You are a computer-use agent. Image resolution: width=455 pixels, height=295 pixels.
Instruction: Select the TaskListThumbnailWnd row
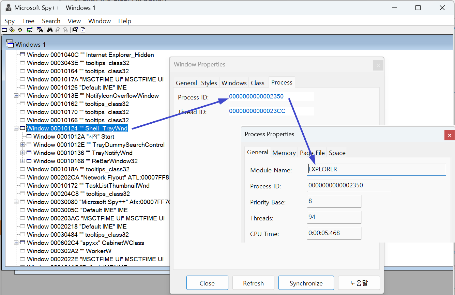pos(88,186)
